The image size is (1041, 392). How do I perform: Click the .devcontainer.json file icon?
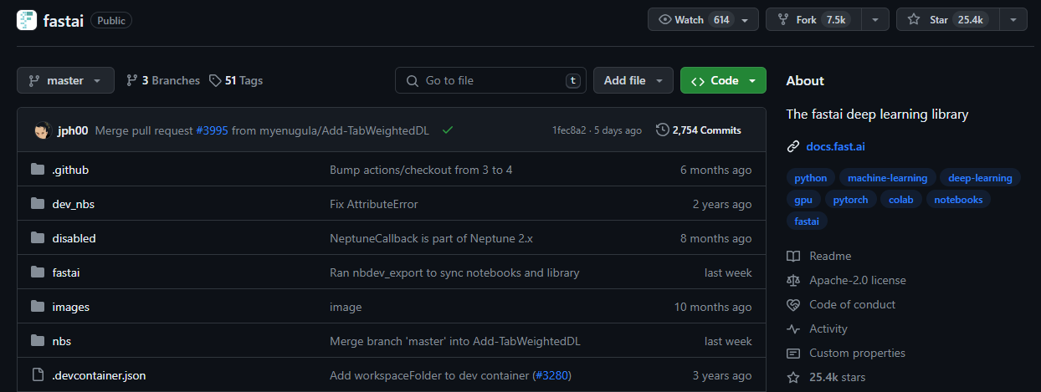(x=37, y=375)
